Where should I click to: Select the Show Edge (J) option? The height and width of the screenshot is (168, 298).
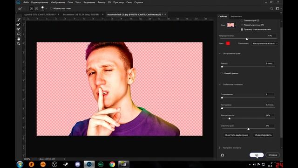[242, 21]
